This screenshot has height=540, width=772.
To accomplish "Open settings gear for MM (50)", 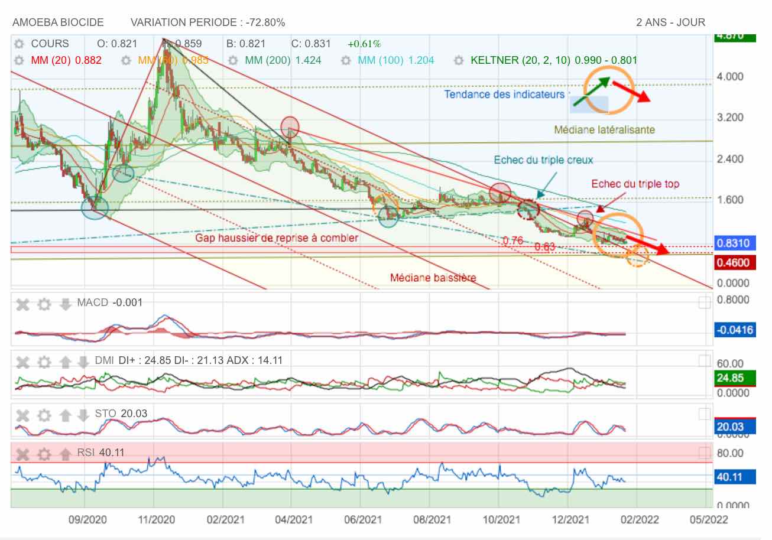I will (126, 60).
